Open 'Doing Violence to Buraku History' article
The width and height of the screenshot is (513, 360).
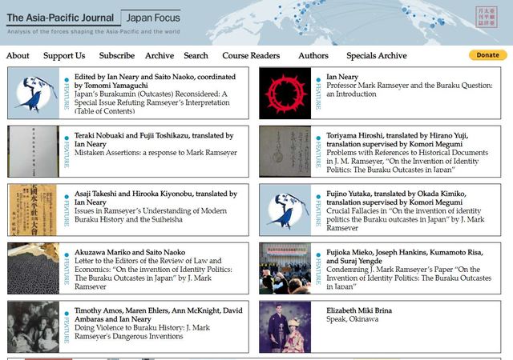click(143, 332)
